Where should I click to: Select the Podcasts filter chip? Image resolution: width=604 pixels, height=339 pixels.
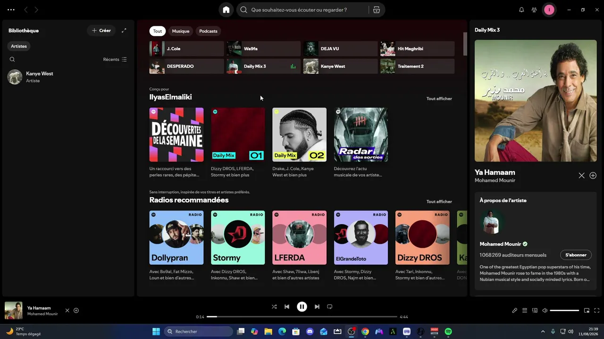coord(208,31)
